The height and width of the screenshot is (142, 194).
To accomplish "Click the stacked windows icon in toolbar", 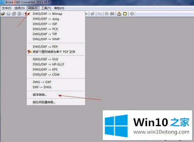I will [x=100, y=14].
